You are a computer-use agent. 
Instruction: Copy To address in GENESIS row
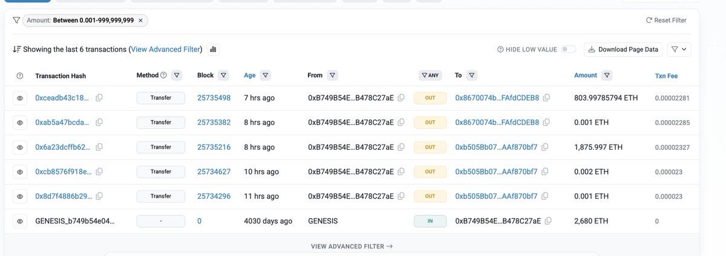[x=548, y=221]
